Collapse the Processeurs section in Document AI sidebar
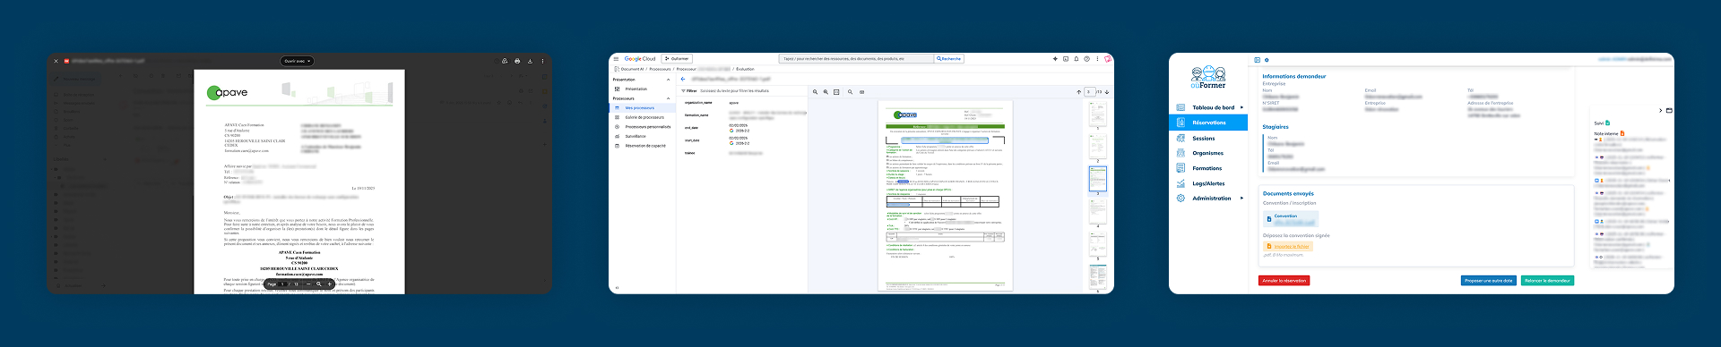Screen dimensions: 1721x347 668,98
